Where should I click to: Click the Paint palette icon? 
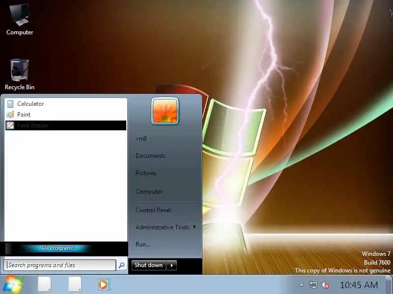click(x=10, y=115)
